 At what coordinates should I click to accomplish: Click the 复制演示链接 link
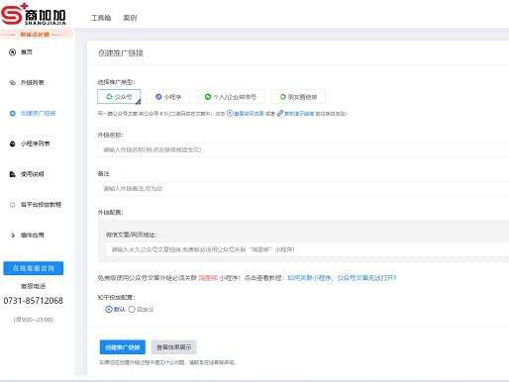point(299,114)
